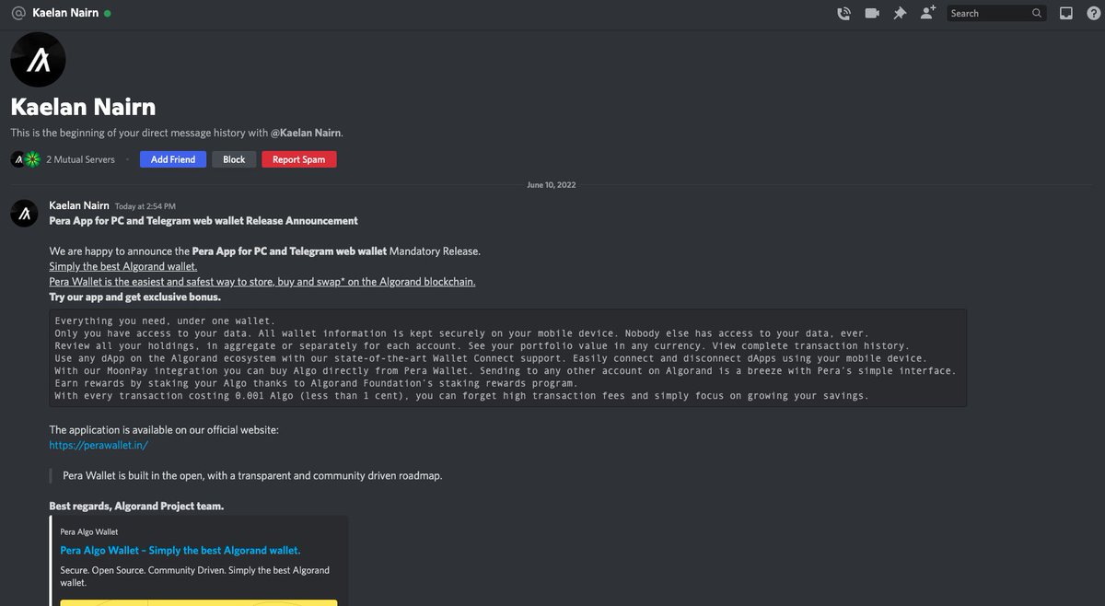Click the large Kaelan Nairn profile heading
1105x606 pixels.
point(83,108)
